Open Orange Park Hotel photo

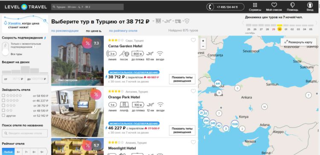(77, 112)
